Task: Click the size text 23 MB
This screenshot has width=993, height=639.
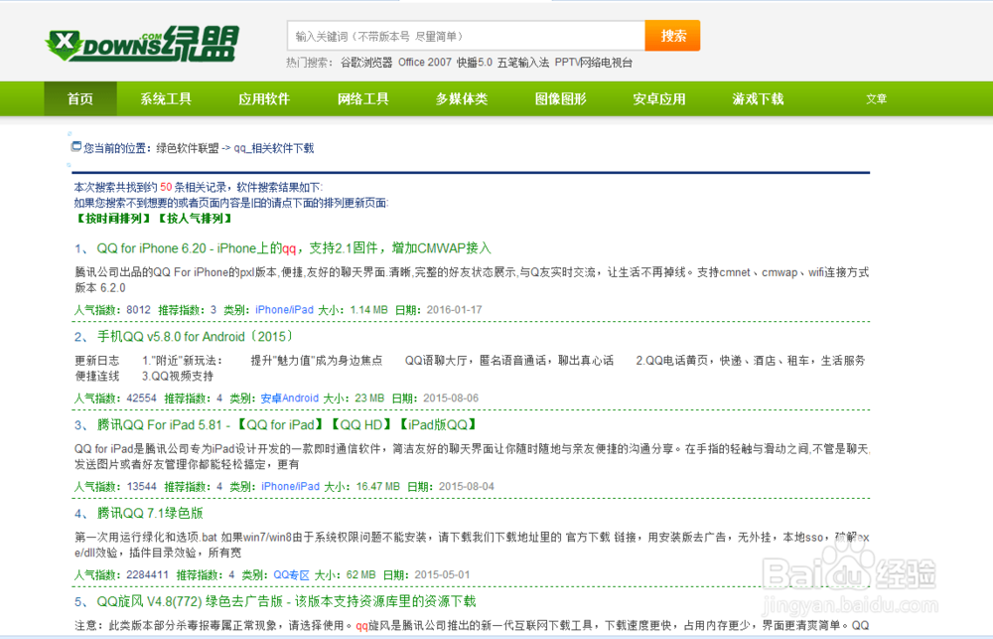Action: pos(369,399)
